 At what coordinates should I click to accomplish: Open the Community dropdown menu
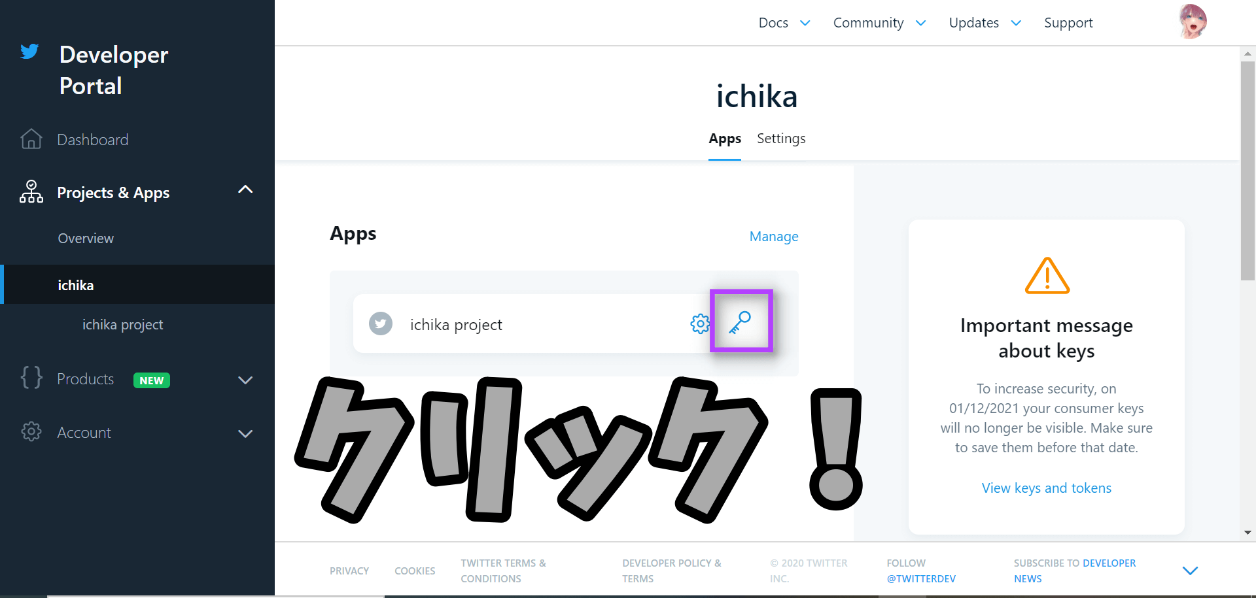pyautogui.click(x=879, y=23)
